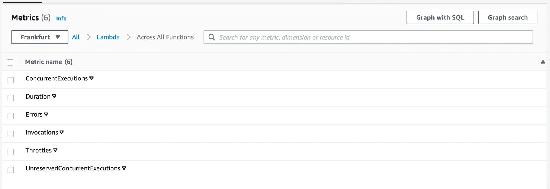Click the Graph with SQL button

pos(440,17)
